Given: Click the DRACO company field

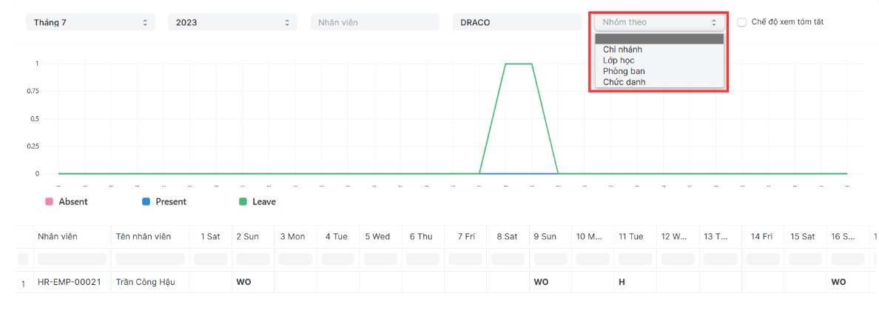Looking at the screenshot, I should pyautogui.click(x=517, y=22).
